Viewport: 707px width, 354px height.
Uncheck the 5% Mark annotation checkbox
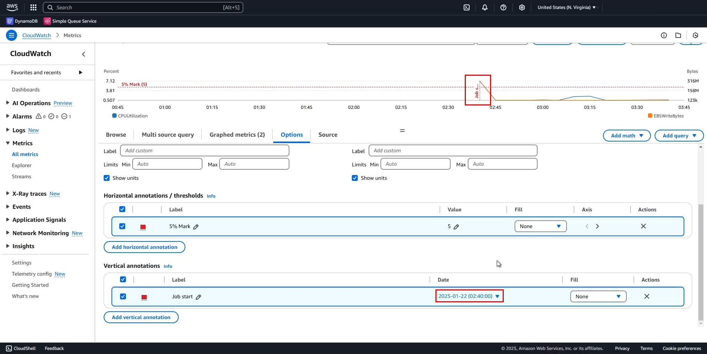pyautogui.click(x=122, y=226)
